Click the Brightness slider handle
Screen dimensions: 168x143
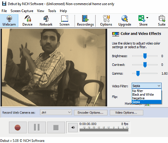pos(145,56)
